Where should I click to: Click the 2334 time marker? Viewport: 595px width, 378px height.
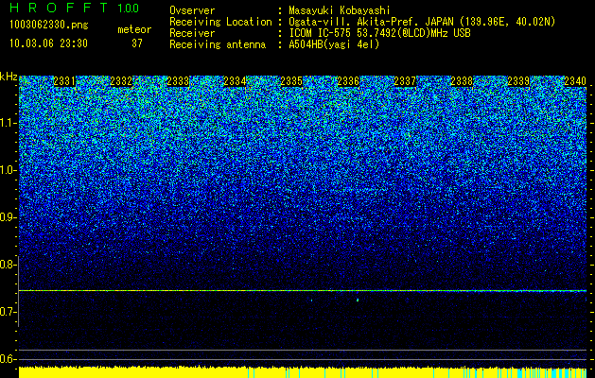tap(235, 81)
